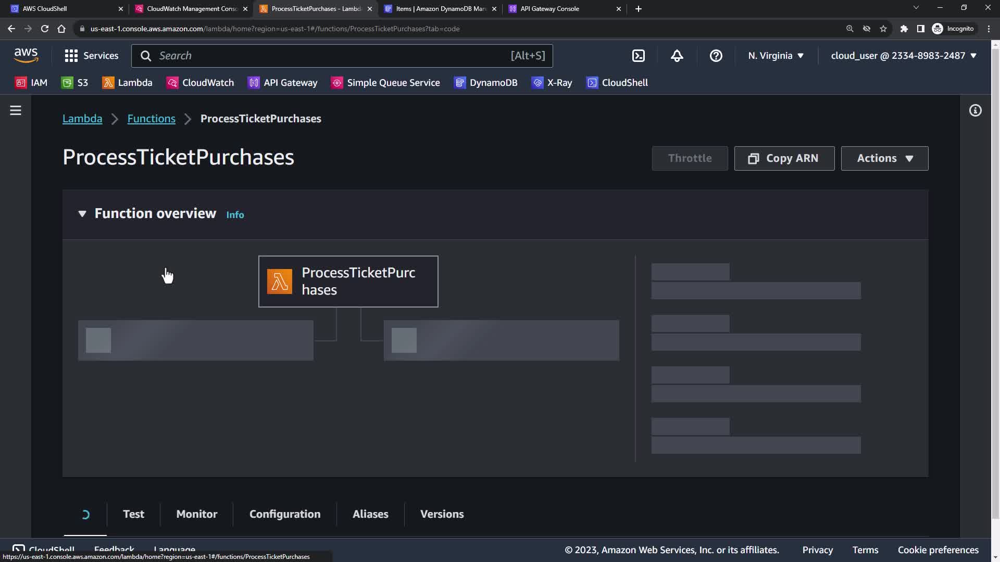
Task: Open the hamburger side navigation menu
Action: [16, 110]
